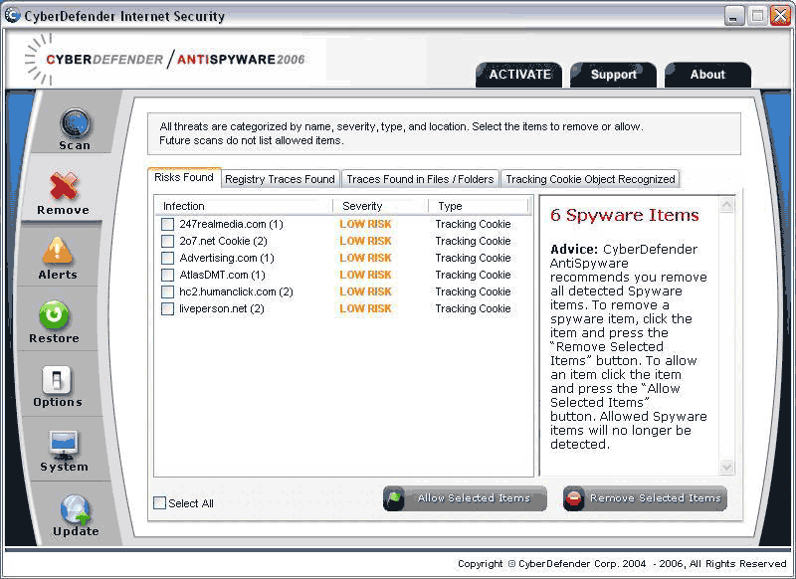Open the Scan section icon
The image size is (796, 579).
pyautogui.click(x=75, y=124)
